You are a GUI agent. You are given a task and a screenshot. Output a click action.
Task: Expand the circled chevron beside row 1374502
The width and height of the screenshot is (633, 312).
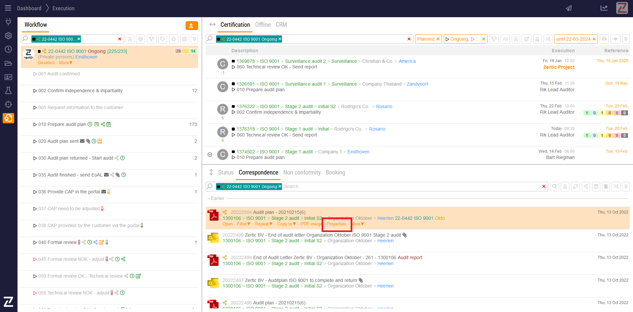pyautogui.click(x=210, y=154)
